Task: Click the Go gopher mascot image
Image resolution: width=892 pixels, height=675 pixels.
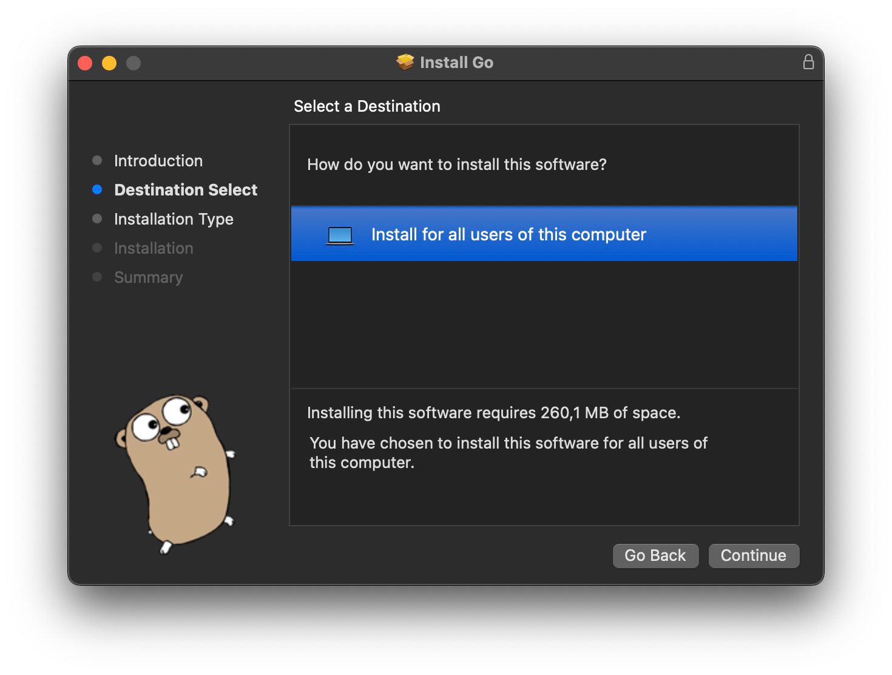Action: coord(175,475)
